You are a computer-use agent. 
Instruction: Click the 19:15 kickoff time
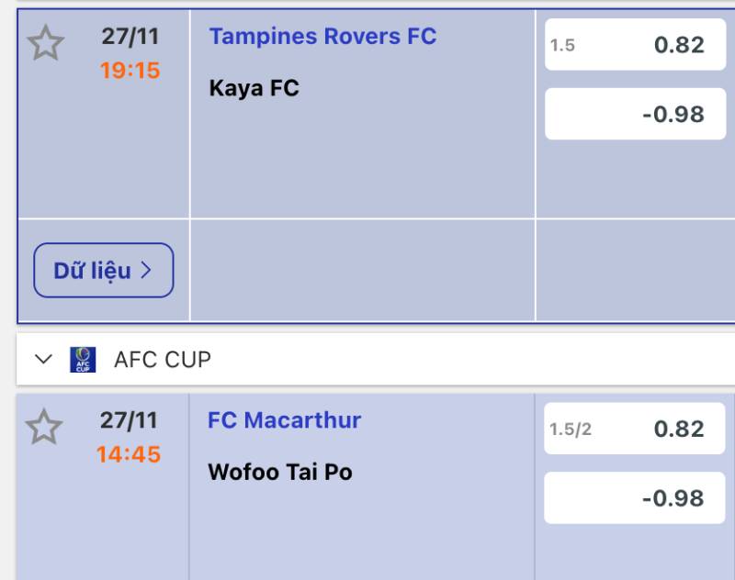click(x=130, y=71)
